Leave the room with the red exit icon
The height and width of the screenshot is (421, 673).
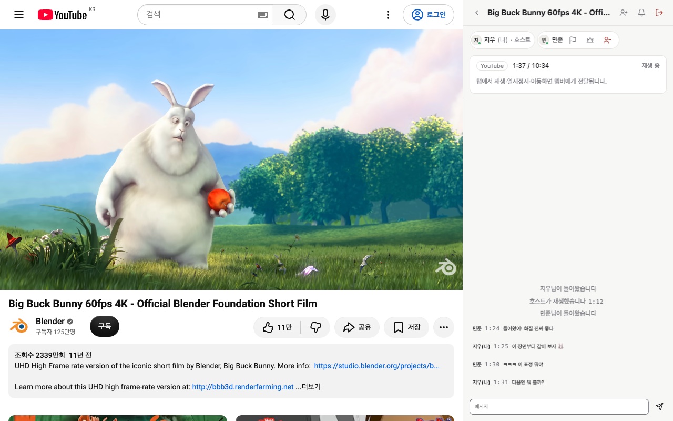(x=659, y=13)
